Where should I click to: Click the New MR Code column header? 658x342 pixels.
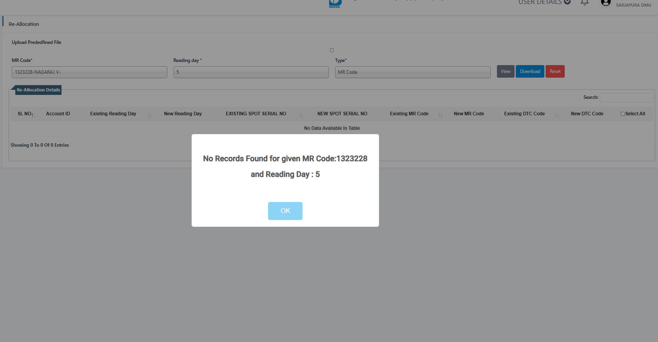coord(469,114)
